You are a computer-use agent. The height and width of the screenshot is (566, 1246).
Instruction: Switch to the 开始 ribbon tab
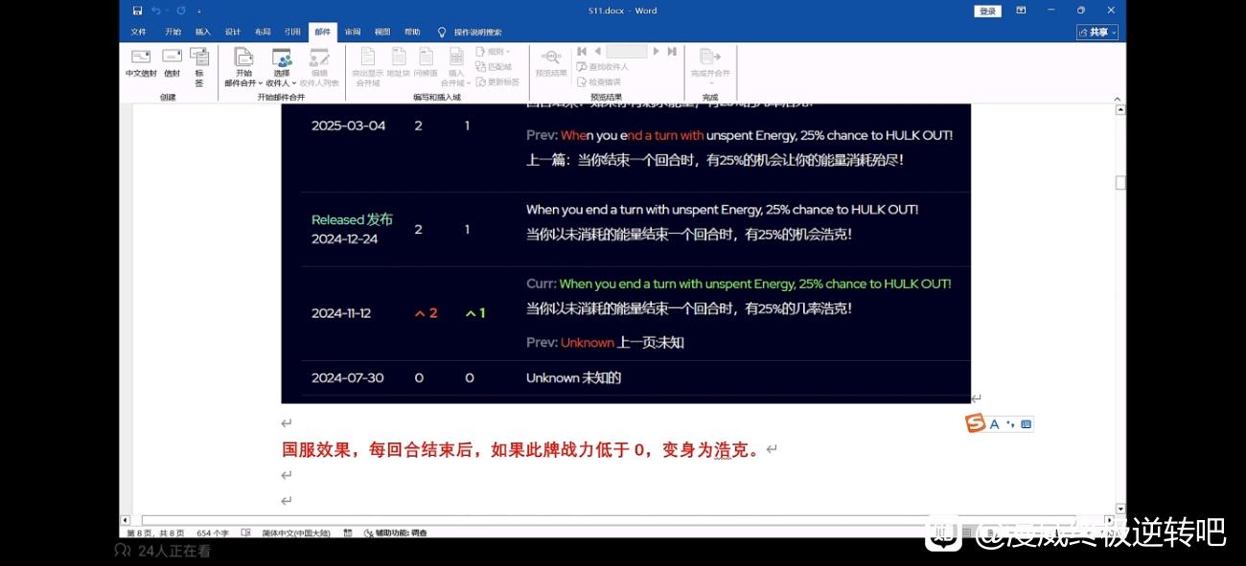tap(173, 32)
